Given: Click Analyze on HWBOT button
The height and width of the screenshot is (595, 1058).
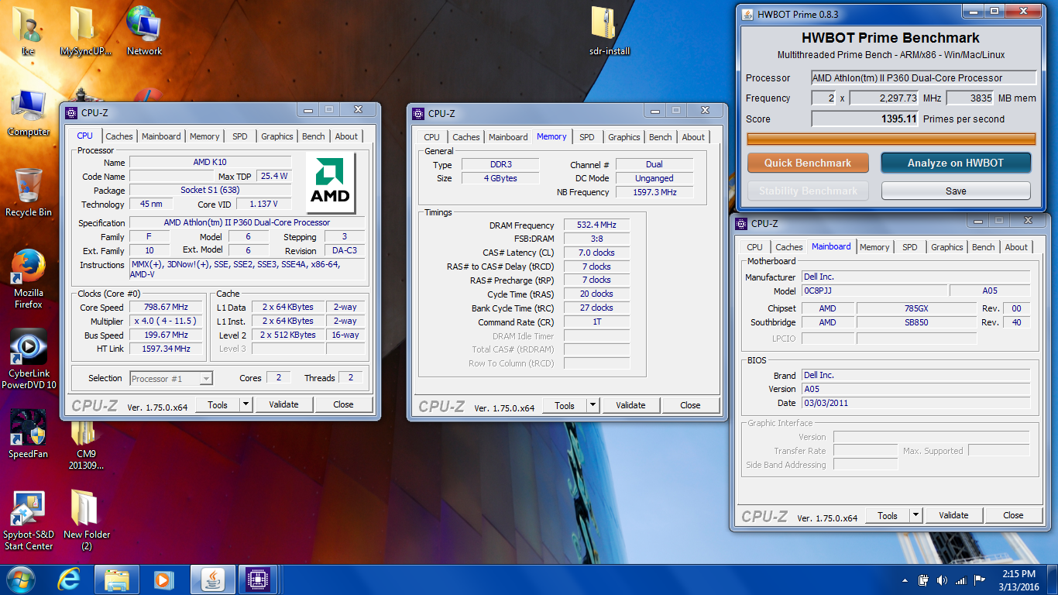Looking at the screenshot, I should (x=956, y=163).
